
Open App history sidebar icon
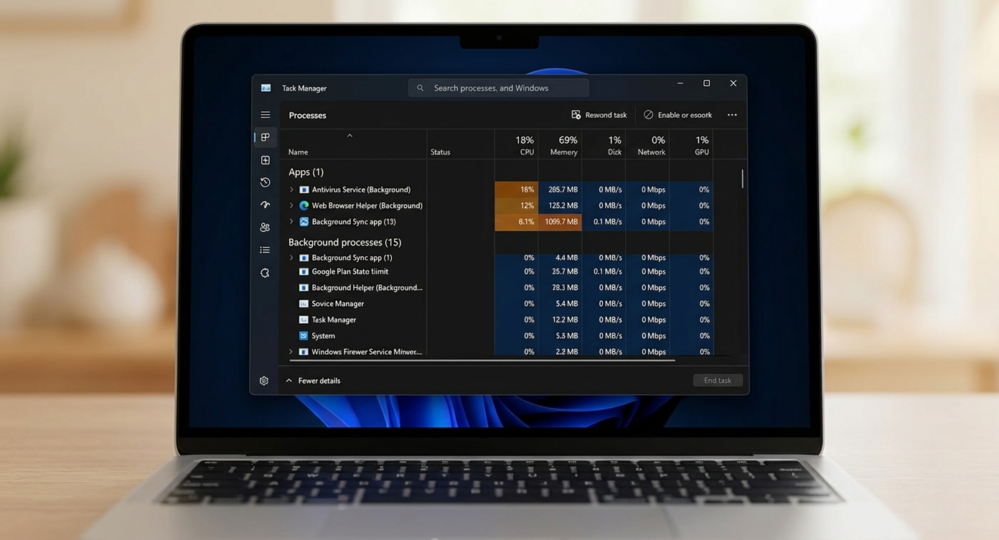click(x=265, y=182)
